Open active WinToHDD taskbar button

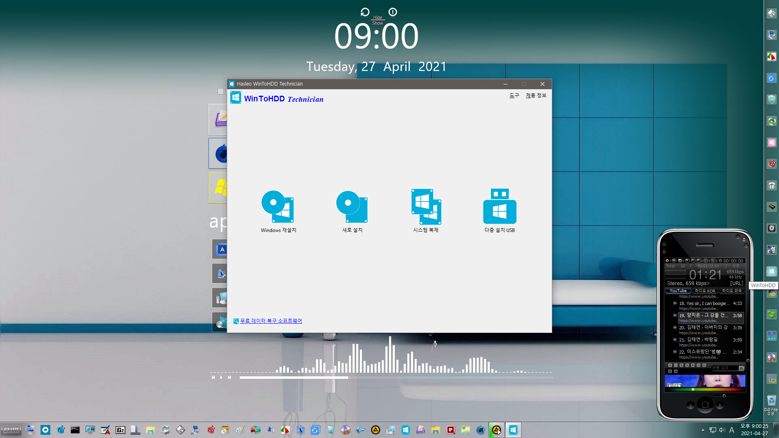(513, 430)
